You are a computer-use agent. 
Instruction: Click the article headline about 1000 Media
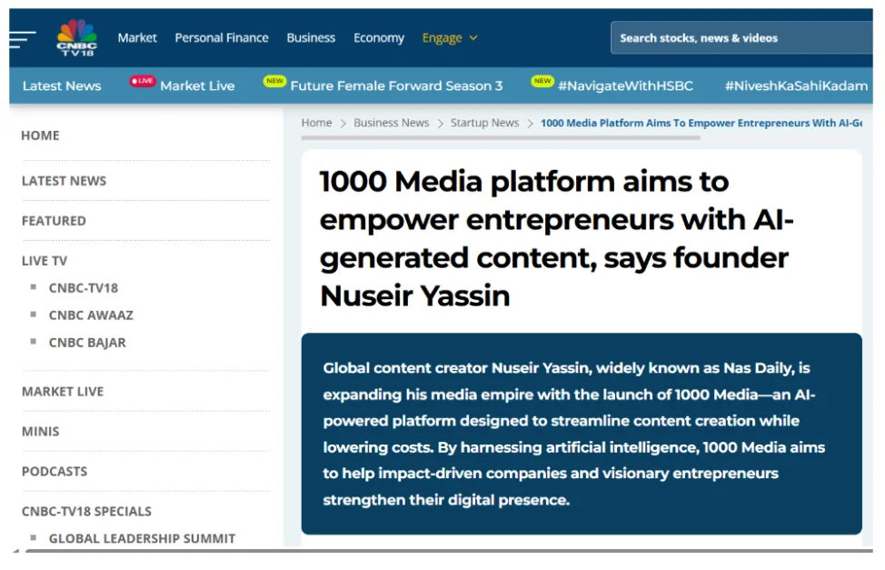pos(556,238)
